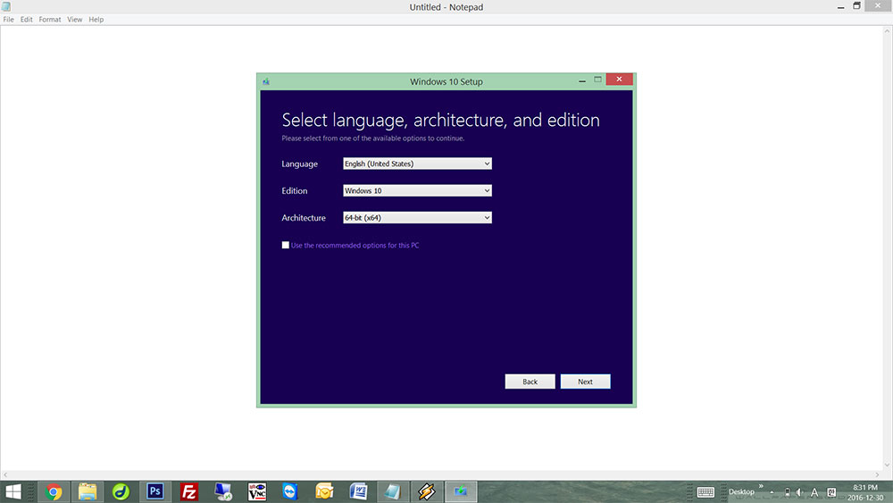Switch to Notepad in the taskbar

[392, 491]
